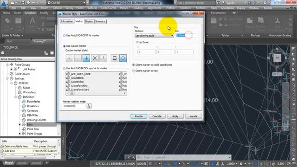The image size is (297, 167).
Task: Collapse the TERENO surface node
Action: click(11, 83)
